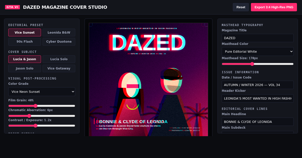Click the Masthead Typography heading
302x158 pixels.
(x=242, y=25)
